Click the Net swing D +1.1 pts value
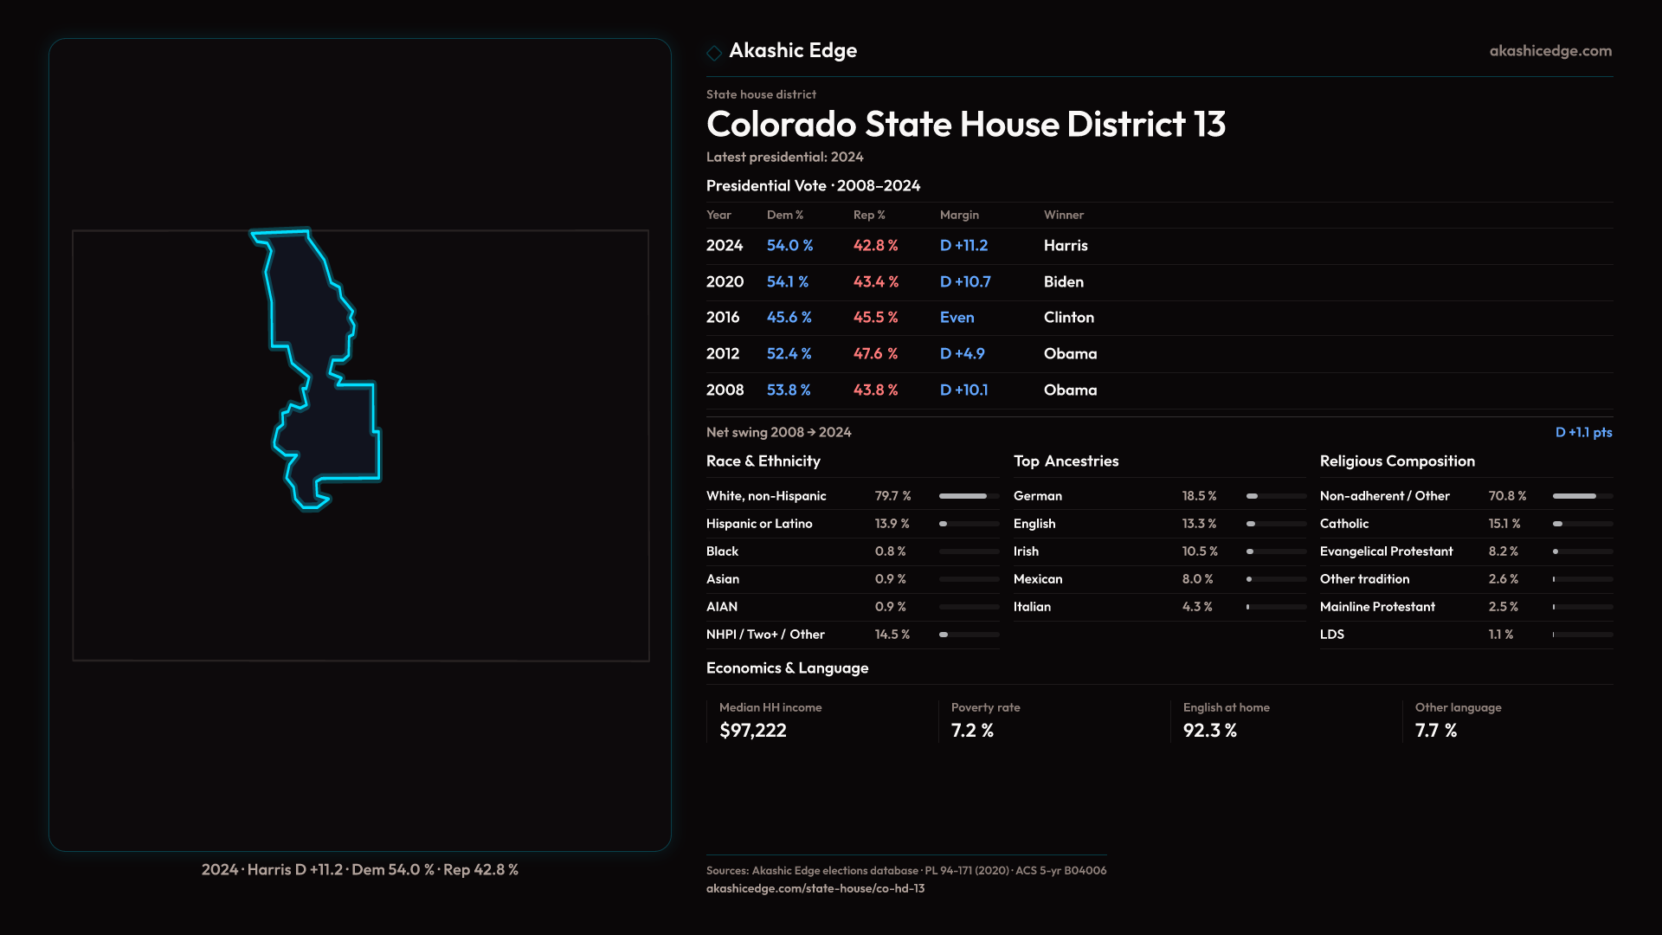1662x935 pixels. coord(1582,432)
